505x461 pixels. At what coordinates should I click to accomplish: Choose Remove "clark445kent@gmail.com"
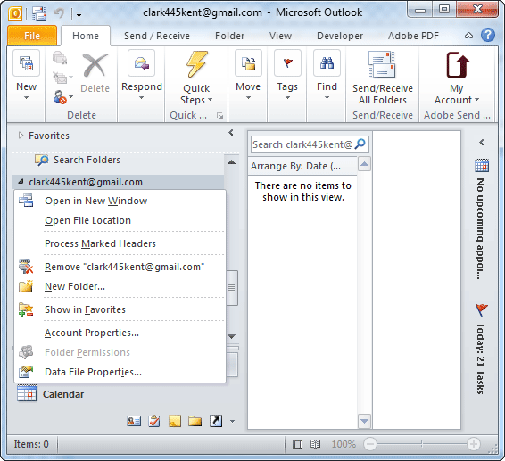click(x=120, y=267)
